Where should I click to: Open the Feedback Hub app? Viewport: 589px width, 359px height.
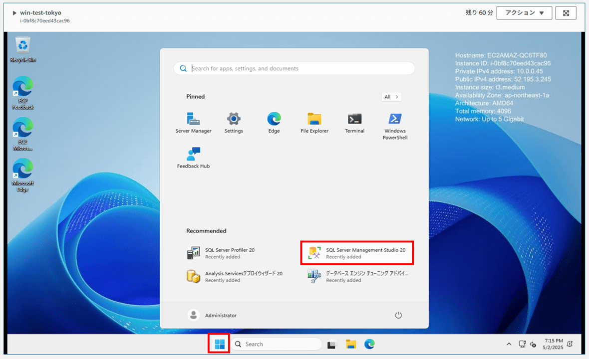point(194,158)
